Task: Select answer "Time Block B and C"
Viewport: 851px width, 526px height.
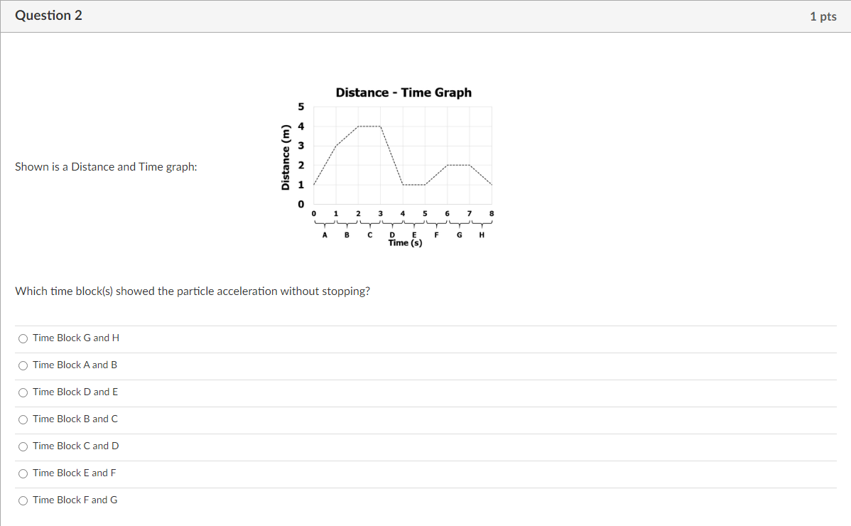Action: (x=23, y=419)
